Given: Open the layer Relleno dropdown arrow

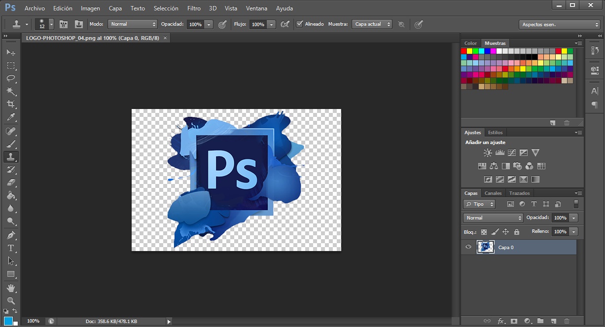Looking at the screenshot, I should point(573,231).
